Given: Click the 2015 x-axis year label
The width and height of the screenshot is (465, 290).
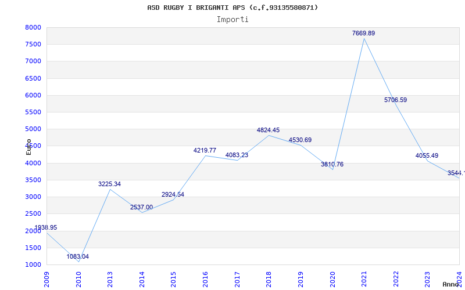Looking at the screenshot, I should 174,279.
